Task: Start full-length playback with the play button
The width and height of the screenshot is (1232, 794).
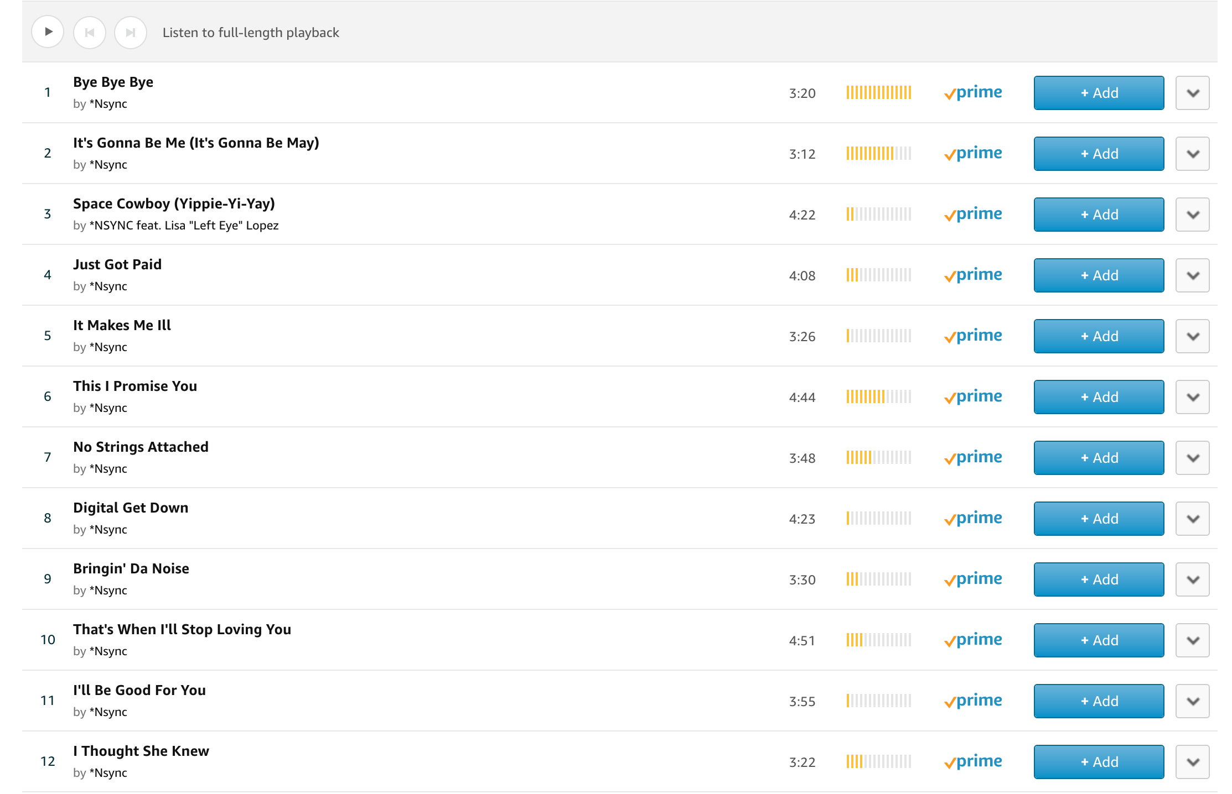Action: (48, 32)
